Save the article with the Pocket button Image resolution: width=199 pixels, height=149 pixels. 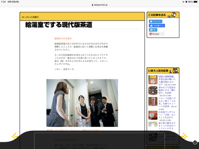click(154, 34)
